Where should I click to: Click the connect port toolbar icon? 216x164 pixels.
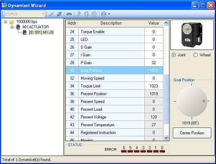51,14
